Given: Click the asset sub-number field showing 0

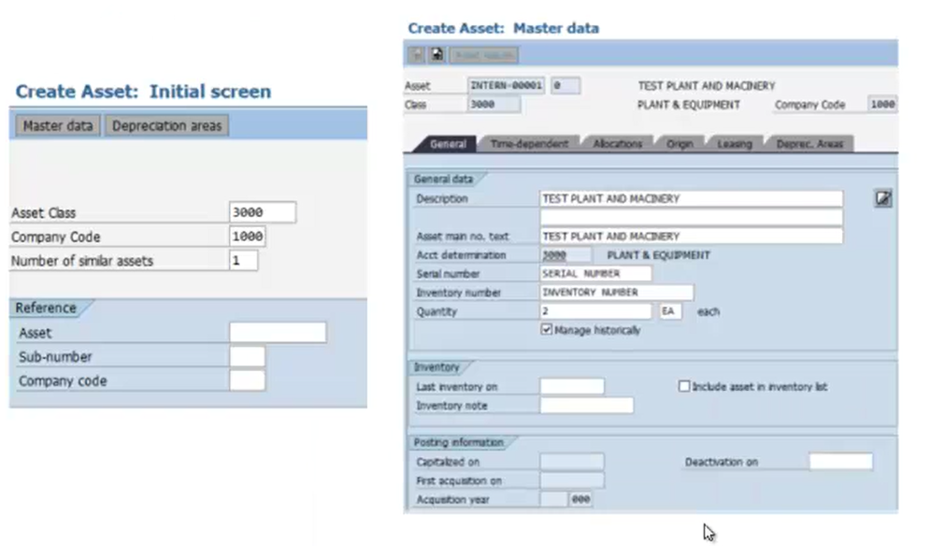Looking at the screenshot, I should coord(565,85).
